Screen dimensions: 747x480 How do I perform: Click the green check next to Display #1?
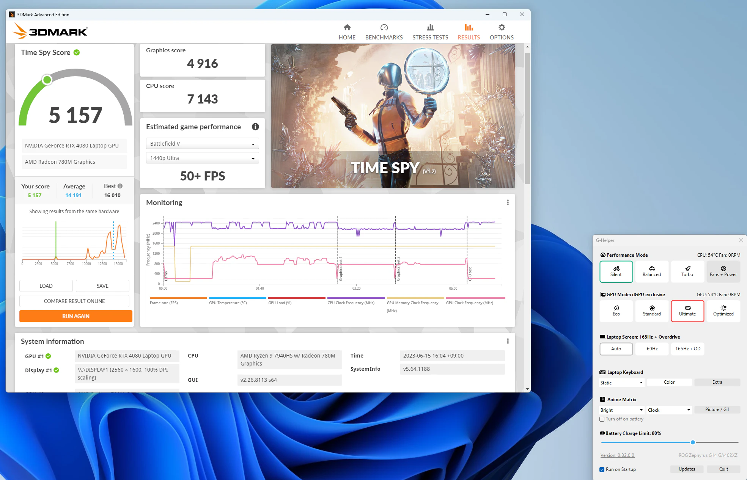[x=56, y=370]
